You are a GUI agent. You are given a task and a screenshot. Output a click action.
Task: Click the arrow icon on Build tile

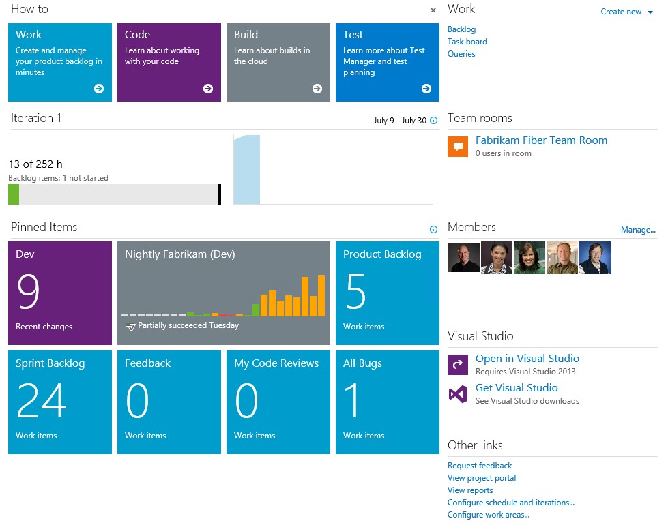click(317, 89)
